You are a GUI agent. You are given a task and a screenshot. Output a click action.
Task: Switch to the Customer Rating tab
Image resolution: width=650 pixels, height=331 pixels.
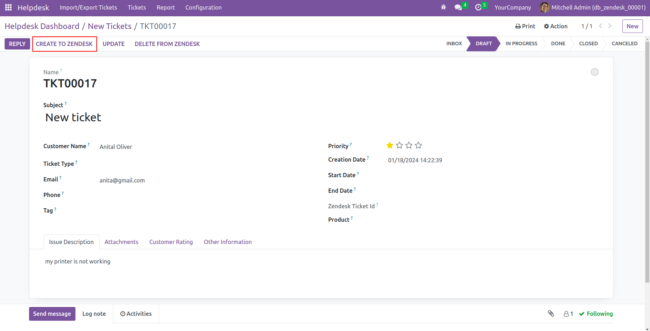171,242
